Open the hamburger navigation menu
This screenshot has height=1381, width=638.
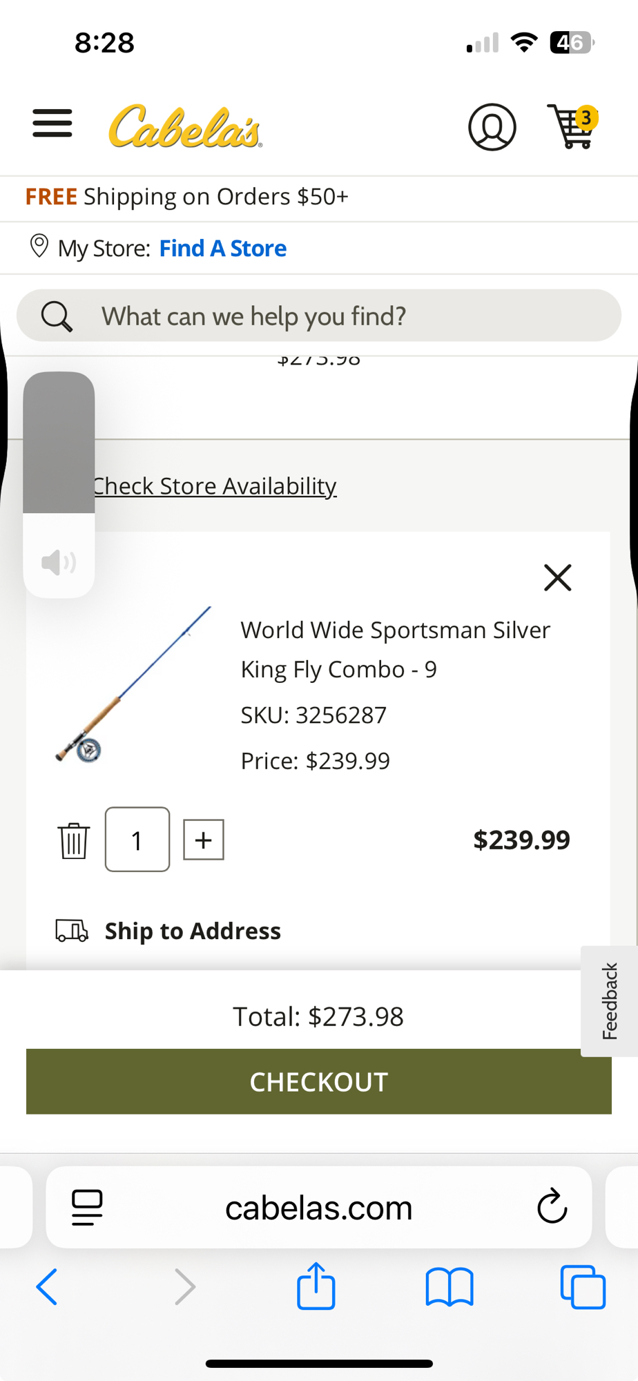click(x=52, y=124)
